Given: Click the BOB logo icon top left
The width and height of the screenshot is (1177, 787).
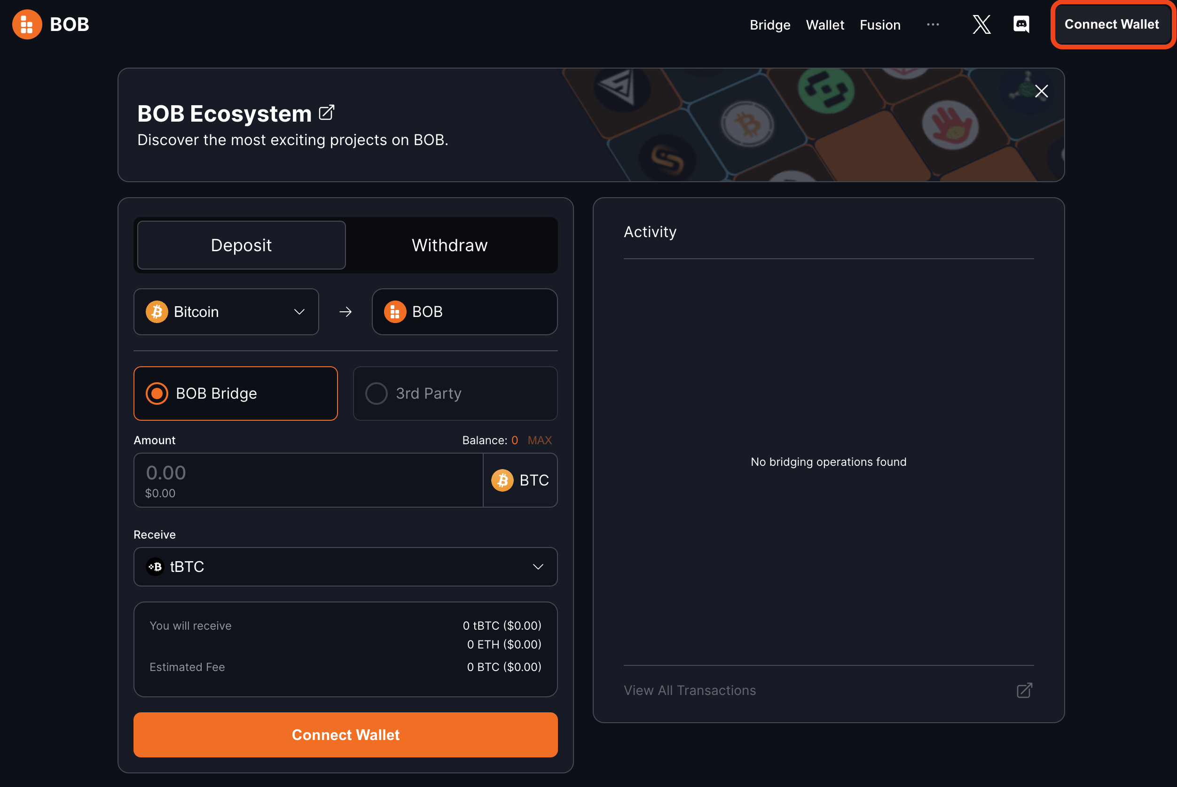Looking at the screenshot, I should tap(27, 24).
